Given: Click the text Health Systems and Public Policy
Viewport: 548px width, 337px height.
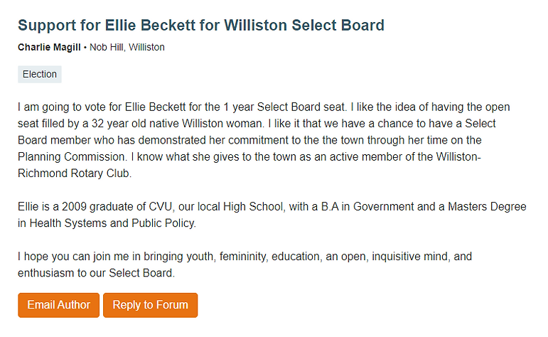Looking at the screenshot, I should (x=112, y=223).
